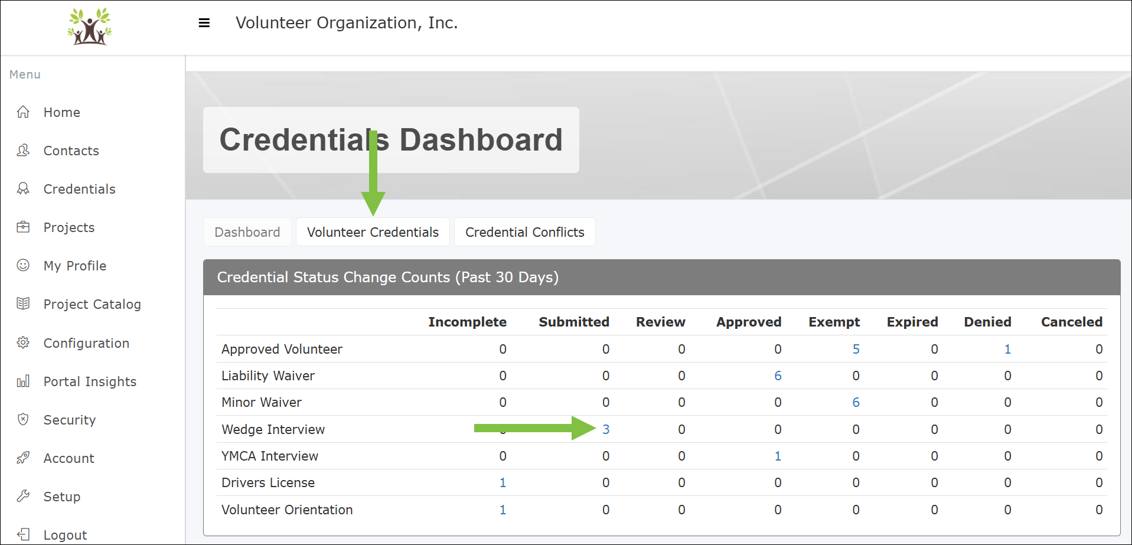Click the Approved column header
This screenshot has height=545, width=1132.
click(749, 322)
